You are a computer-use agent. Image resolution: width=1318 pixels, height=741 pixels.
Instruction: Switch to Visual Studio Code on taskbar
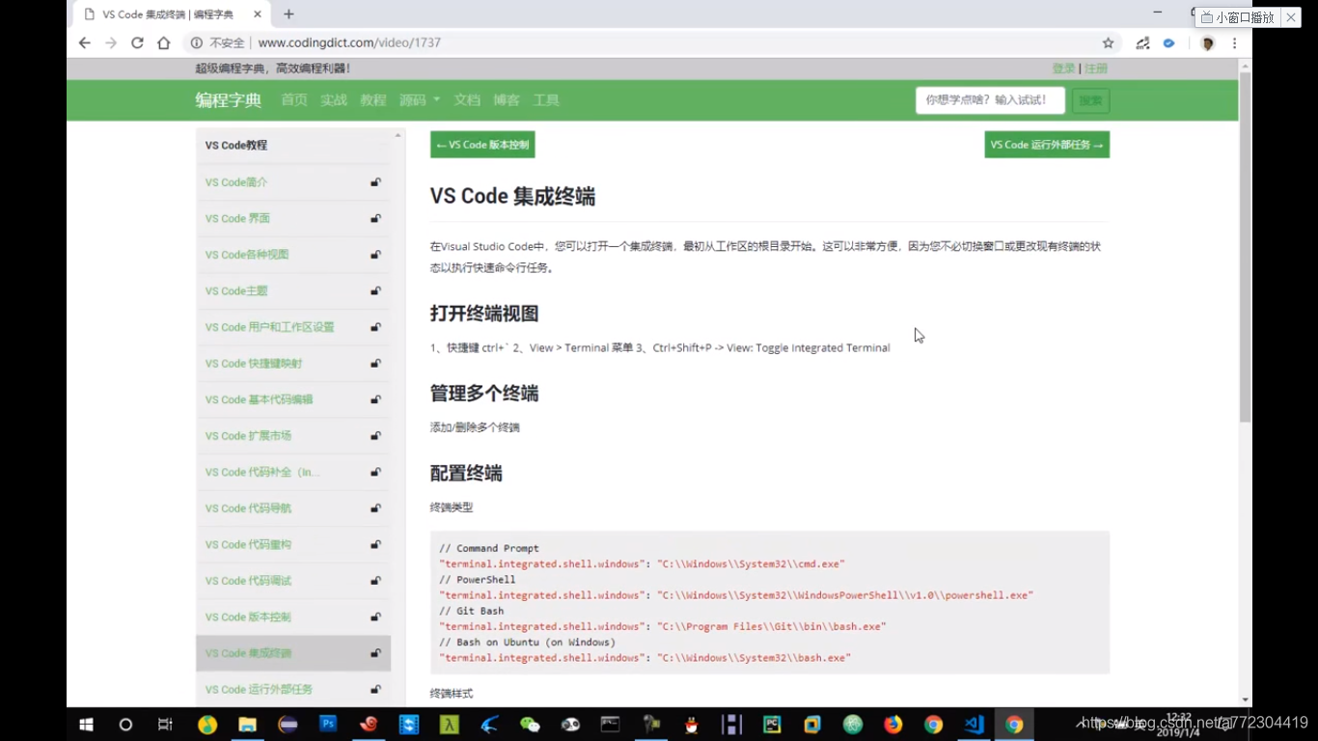click(x=974, y=725)
